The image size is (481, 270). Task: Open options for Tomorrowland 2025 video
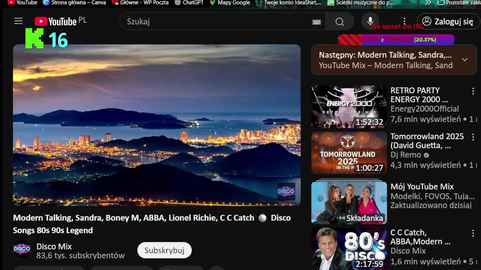click(x=473, y=137)
